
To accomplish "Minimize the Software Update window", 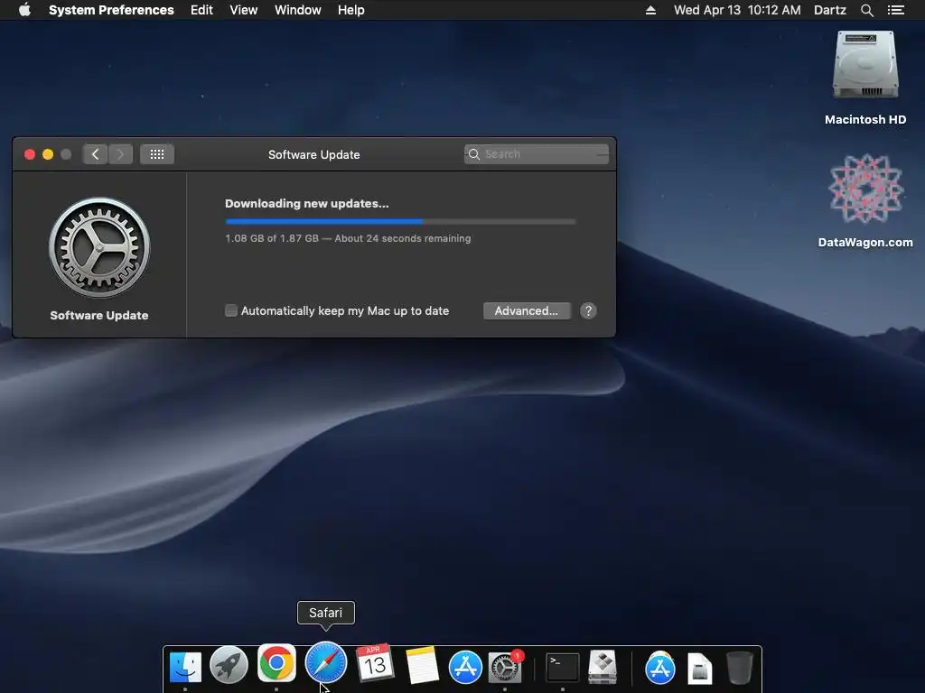I will 48,154.
